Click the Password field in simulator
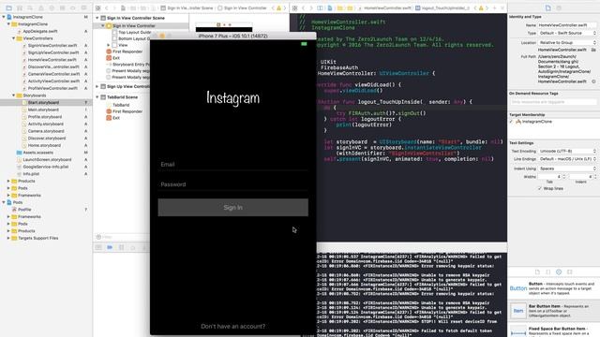The height and width of the screenshot is (337, 600). (x=233, y=184)
